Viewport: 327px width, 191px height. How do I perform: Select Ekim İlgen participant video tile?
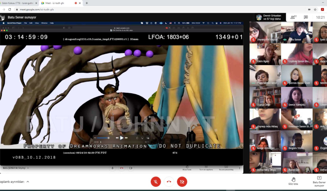[x=265, y=54]
